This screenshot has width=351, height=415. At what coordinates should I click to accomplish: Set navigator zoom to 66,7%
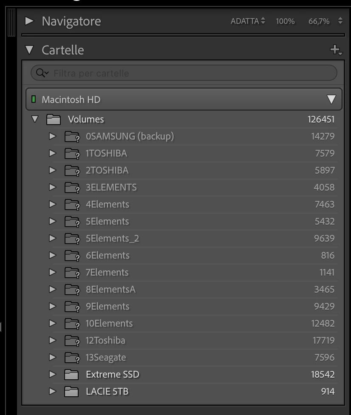(319, 21)
